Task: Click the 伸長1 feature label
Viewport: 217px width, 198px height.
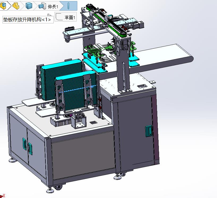Action: [53, 6]
